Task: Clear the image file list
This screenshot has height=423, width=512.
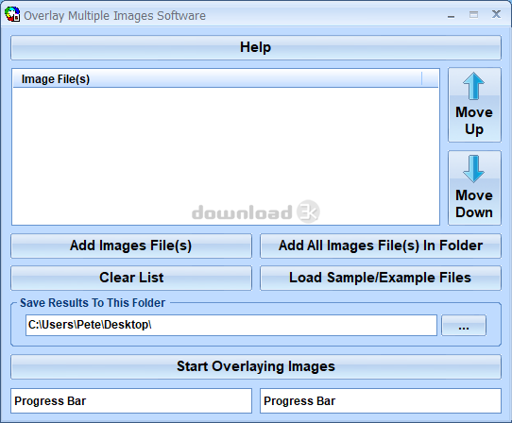Action: click(x=131, y=279)
